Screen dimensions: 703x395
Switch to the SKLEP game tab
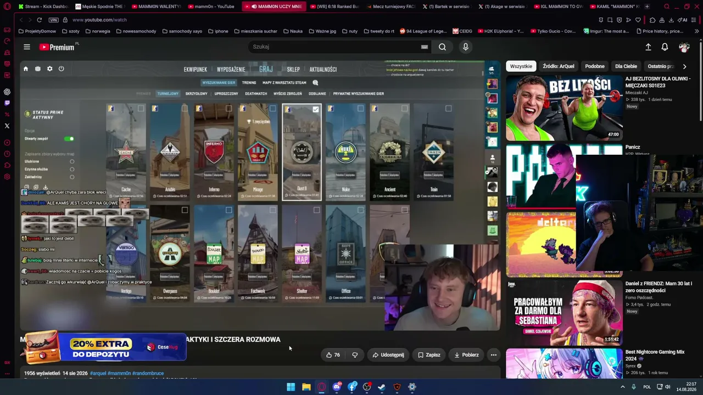pyautogui.click(x=293, y=70)
